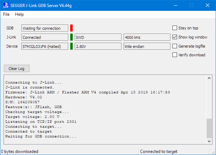Click the GDB row label
Viewport: 216px width, 155px height.
click(10, 28)
